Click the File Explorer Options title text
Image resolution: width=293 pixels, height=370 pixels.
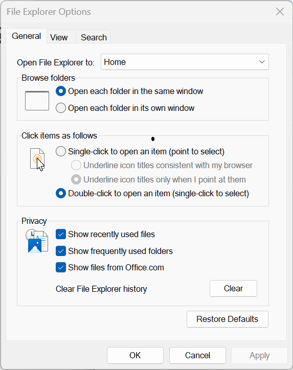pyautogui.click(x=49, y=12)
